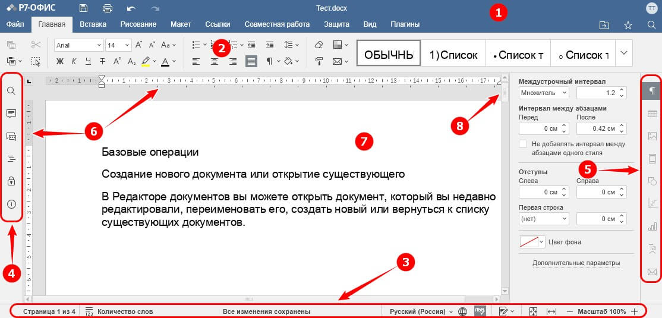Toggle spell checking in status bar
The image size is (662, 318).
(480, 311)
